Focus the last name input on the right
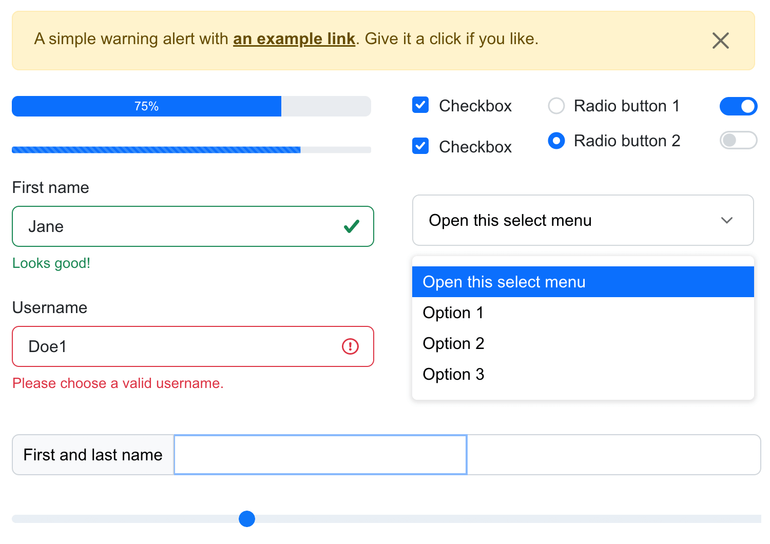The width and height of the screenshot is (770, 544). point(613,455)
